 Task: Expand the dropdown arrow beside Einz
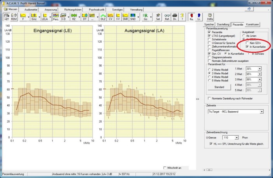(x=39, y=17)
